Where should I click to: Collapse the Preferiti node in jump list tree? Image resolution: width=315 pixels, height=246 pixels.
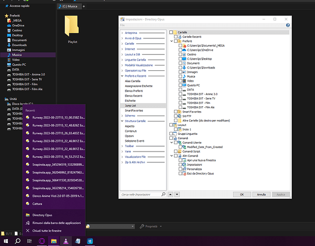(x=172, y=41)
